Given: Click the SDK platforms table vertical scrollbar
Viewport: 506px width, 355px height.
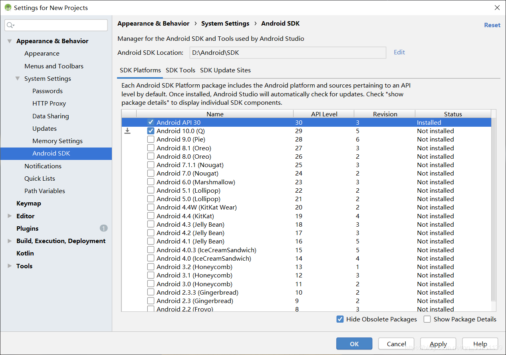Looking at the screenshot, I should [x=494, y=210].
